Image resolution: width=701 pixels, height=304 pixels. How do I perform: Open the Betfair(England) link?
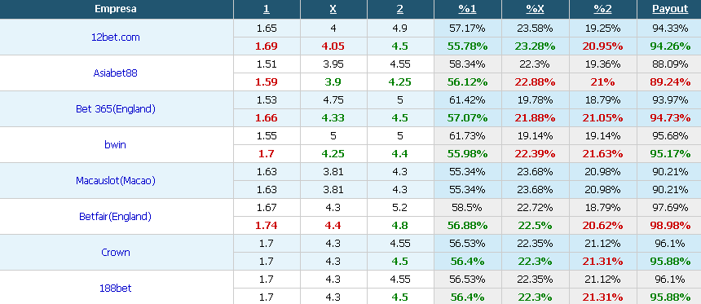(116, 216)
